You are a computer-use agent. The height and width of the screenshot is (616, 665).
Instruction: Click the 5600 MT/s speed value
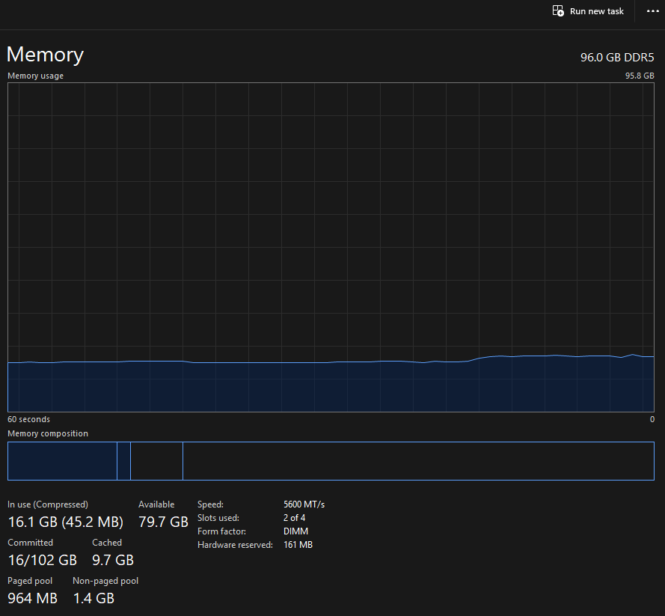pos(304,504)
